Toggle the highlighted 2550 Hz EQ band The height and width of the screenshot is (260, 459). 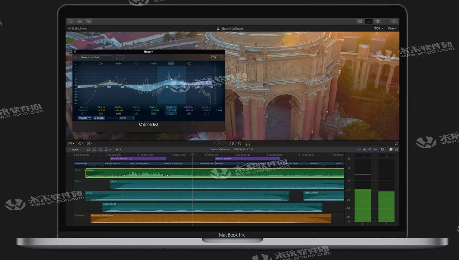[171, 64]
